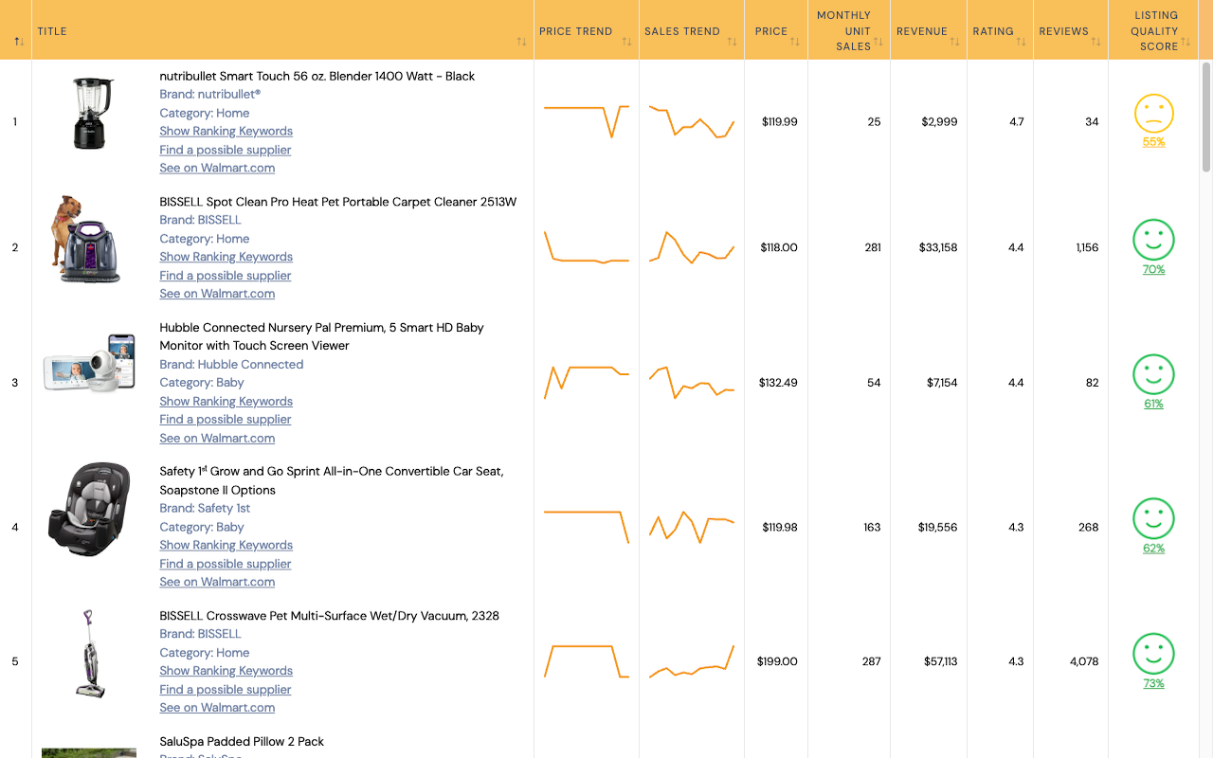
Task: Click the Price column sort icon
Action: point(795,42)
